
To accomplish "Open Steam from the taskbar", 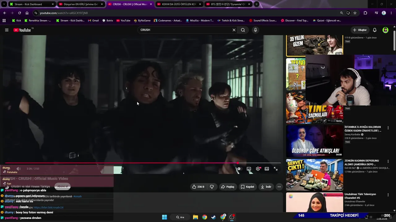I will point(213,217).
